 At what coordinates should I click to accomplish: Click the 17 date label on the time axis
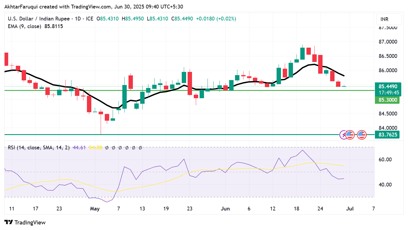35,209
